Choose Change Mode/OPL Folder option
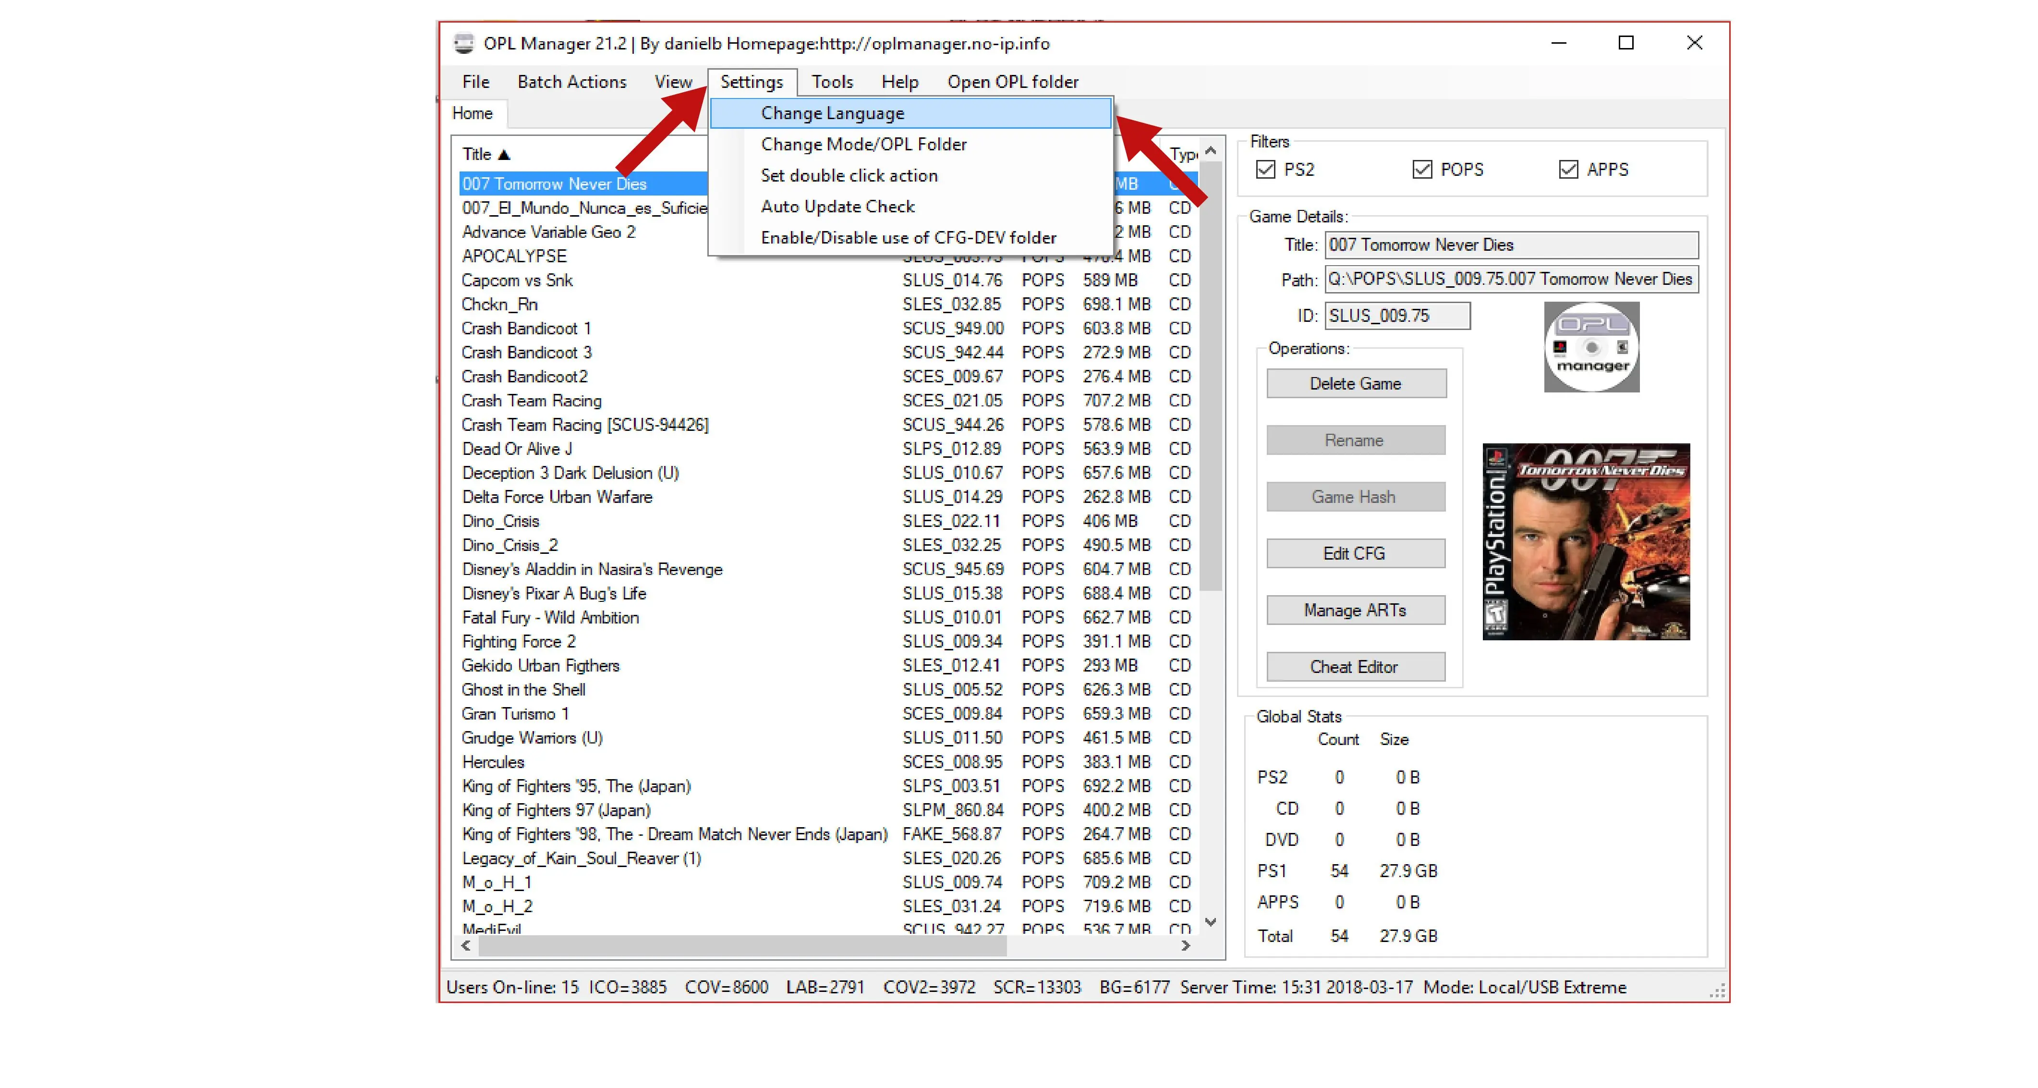The height and width of the screenshot is (1088, 2038). pyautogui.click(x=910, y=144)
